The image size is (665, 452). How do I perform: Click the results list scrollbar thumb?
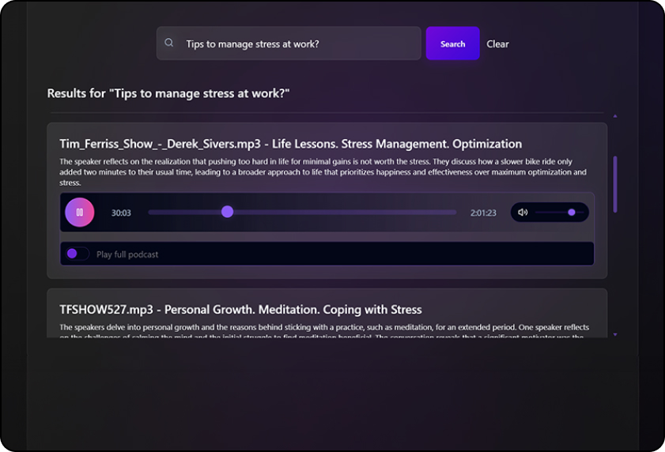[x=615, y=184]
